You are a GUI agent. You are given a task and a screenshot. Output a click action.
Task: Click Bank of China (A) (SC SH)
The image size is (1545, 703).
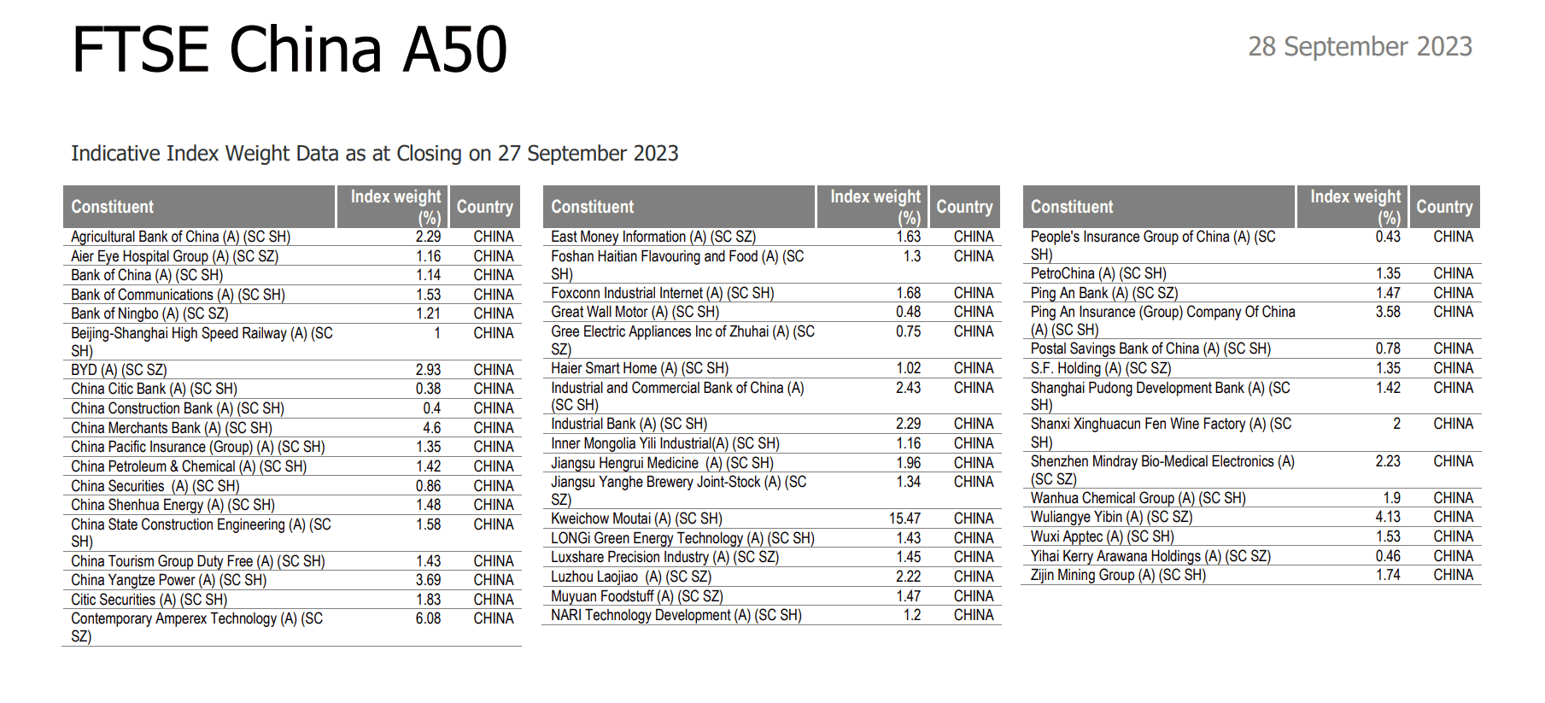coord(147,275)
